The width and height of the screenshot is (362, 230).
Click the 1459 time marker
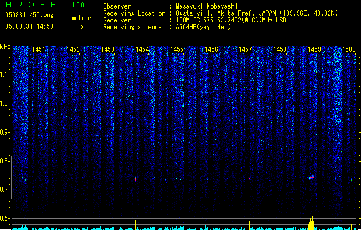[314, 49]
